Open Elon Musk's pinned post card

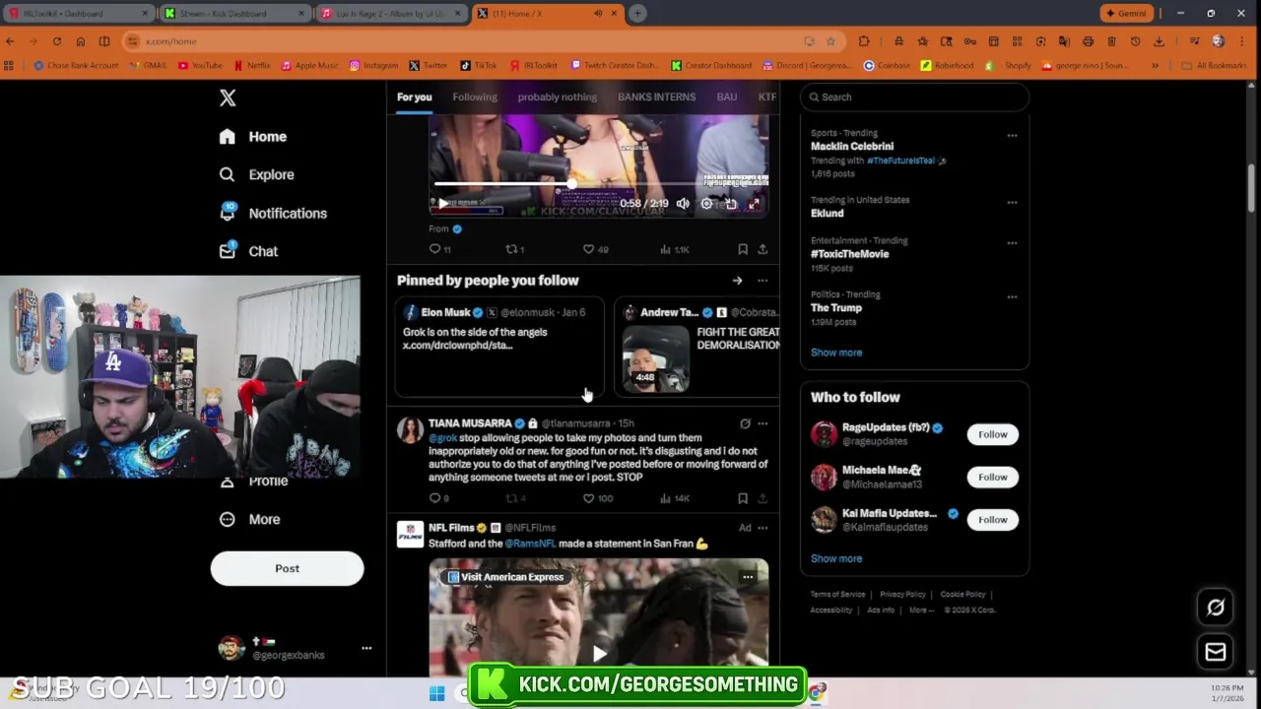coord(499,346)
